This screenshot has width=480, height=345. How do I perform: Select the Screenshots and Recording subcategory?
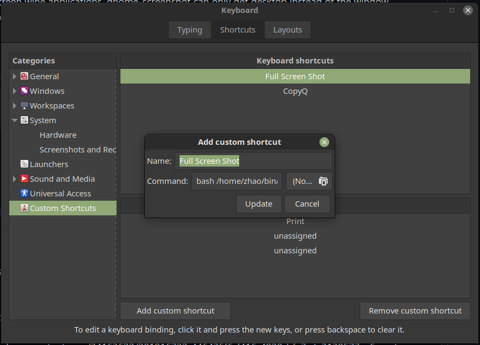pyautogui.click(x=78, y=149)
